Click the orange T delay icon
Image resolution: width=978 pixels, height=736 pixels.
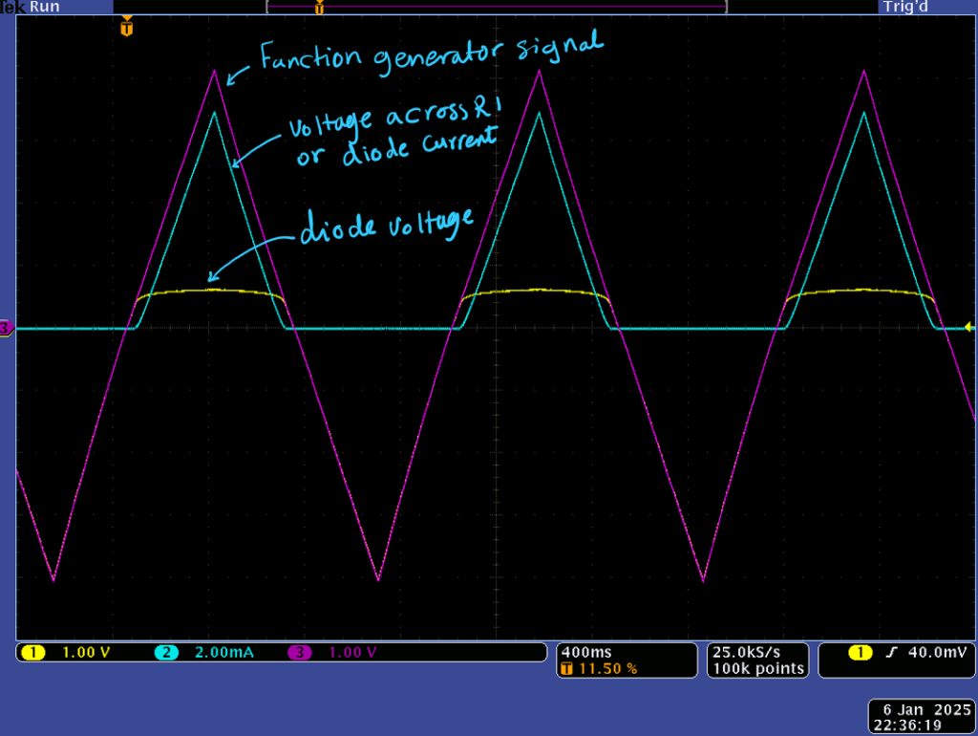tap(566, 669)
